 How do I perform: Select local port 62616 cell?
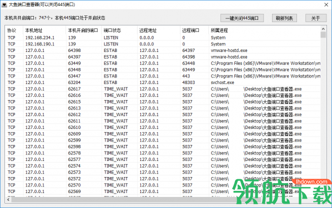[x=74, y=95]
